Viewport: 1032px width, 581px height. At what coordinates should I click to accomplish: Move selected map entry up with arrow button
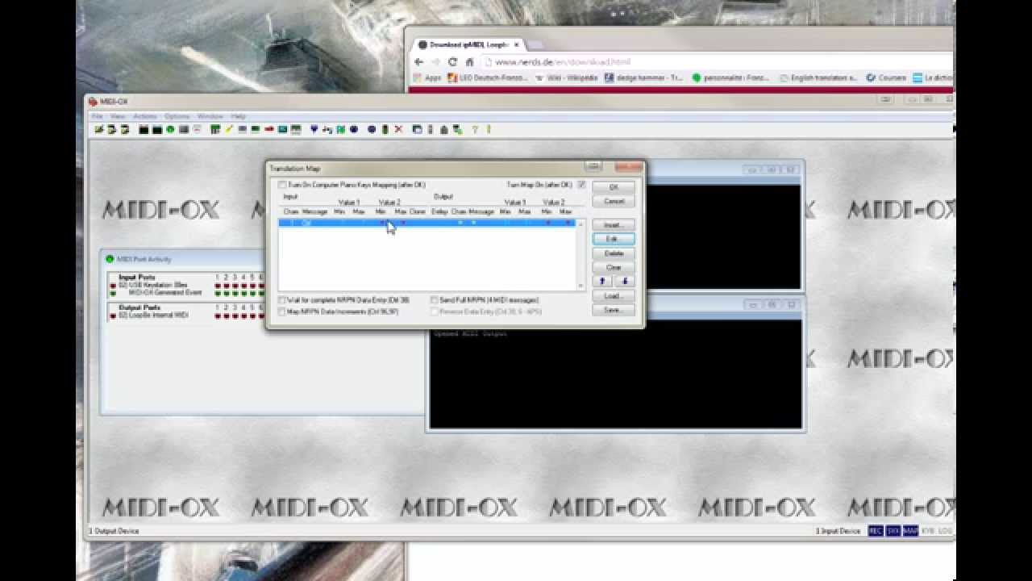pos(603,281)
